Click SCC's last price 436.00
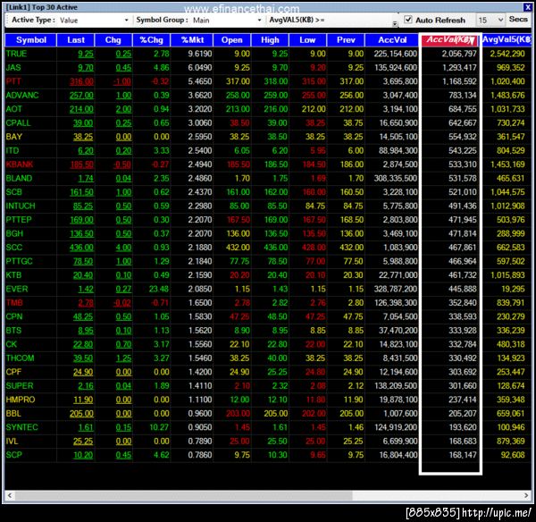The height and width of the screenshot is (522, 536). pyautogui.click(x=81, y=248)
